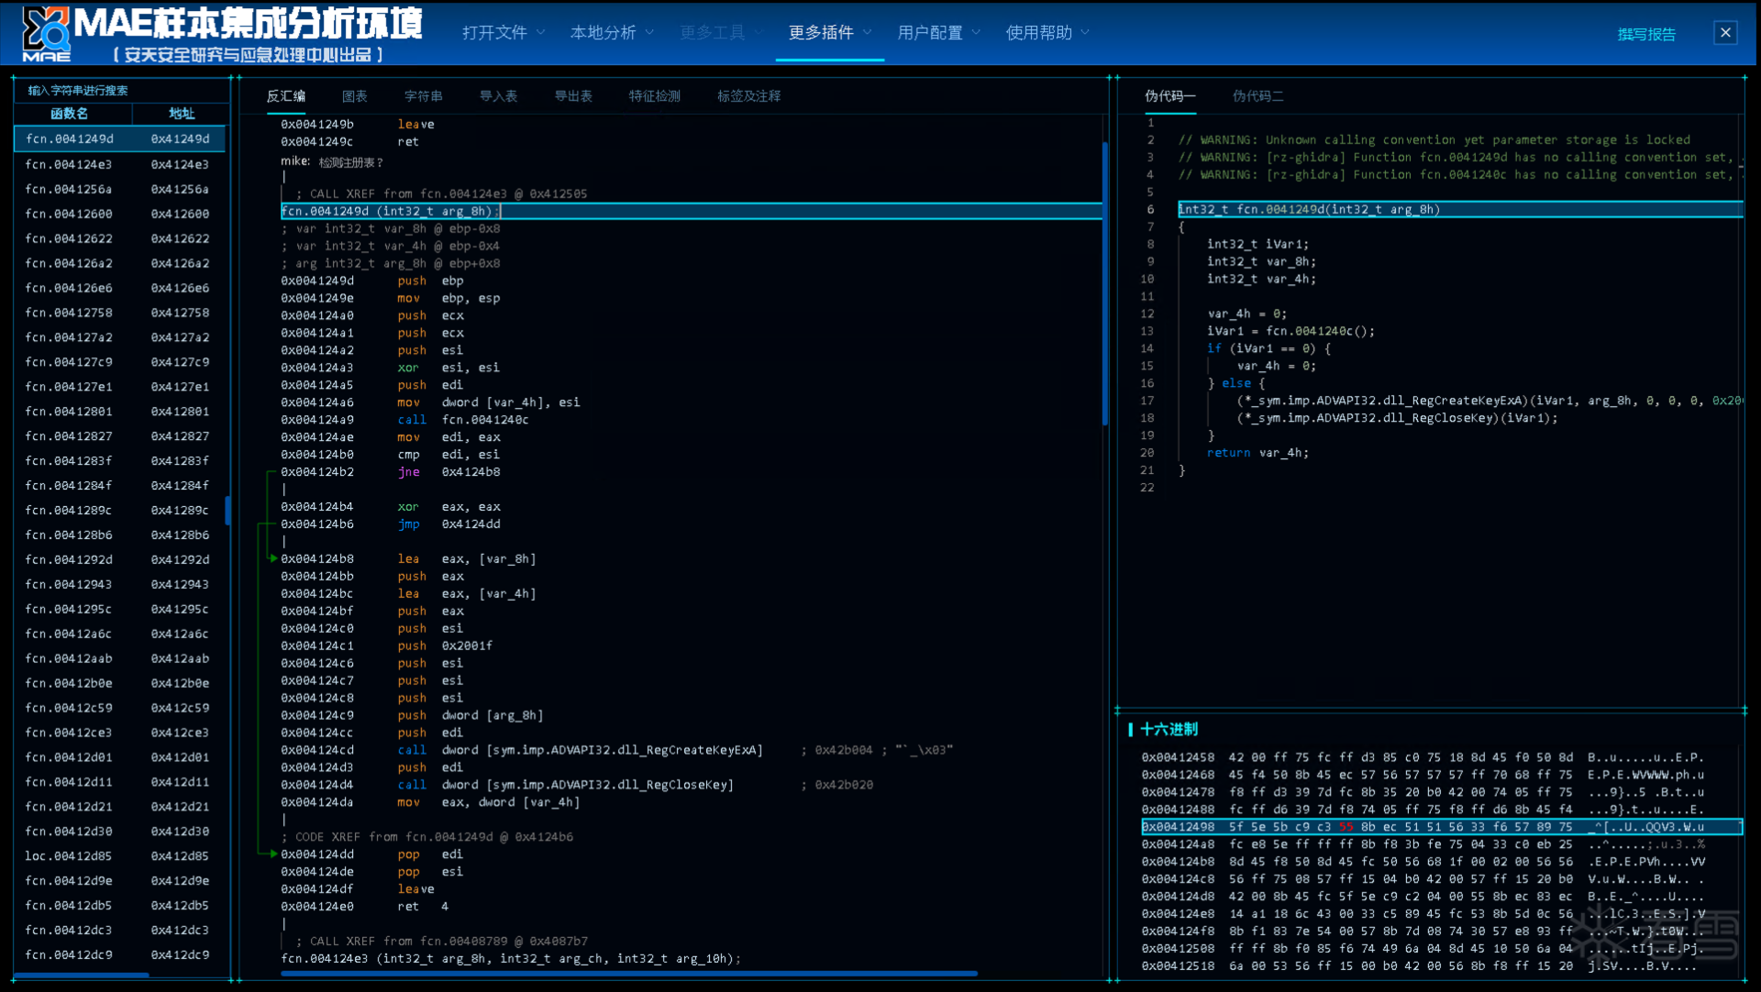Viewport: 1761px width, 992px height.
Task: Click the disassembly horizontal scrollbar
Action: click(x=628, y=974)
